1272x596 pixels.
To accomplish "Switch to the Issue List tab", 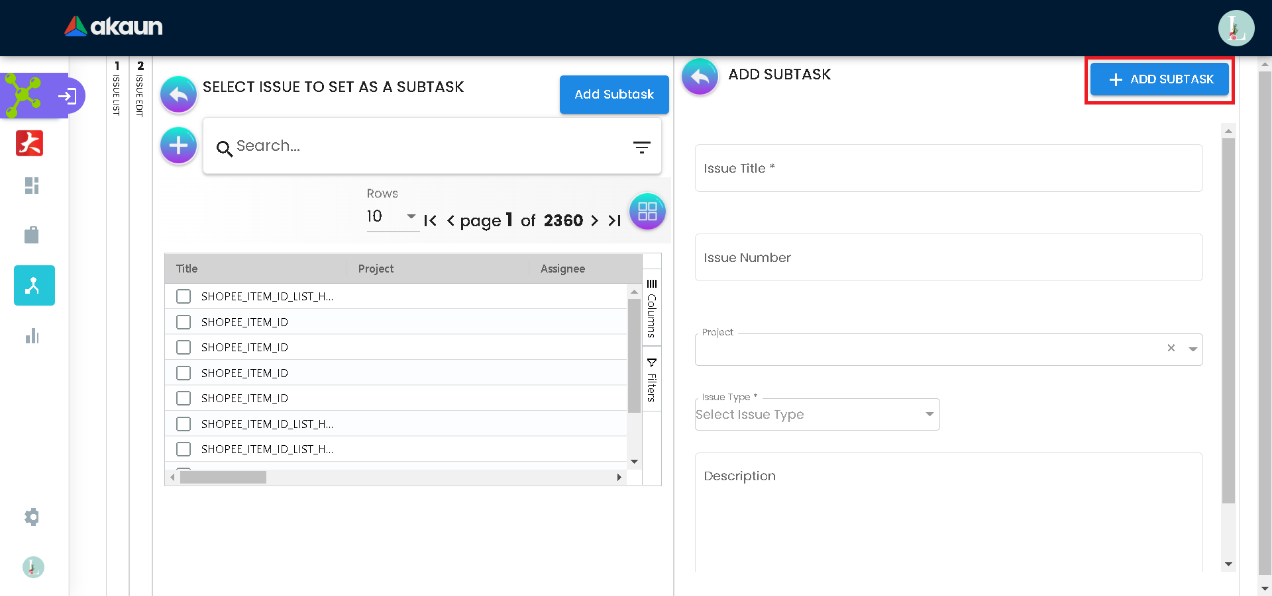I will pos(117,89).
